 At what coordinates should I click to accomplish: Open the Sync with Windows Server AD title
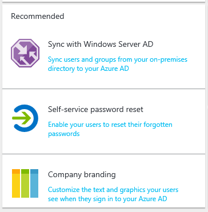pyautogui.click(x=101, y=44)
